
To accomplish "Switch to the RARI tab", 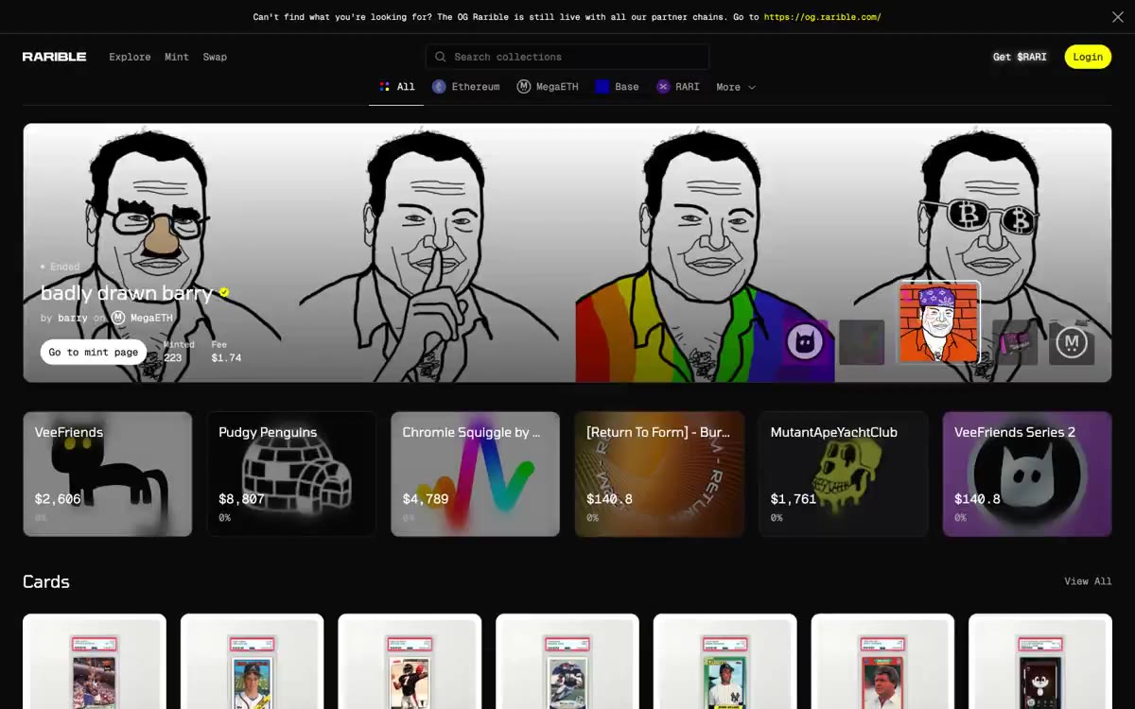I will (678, 86).
